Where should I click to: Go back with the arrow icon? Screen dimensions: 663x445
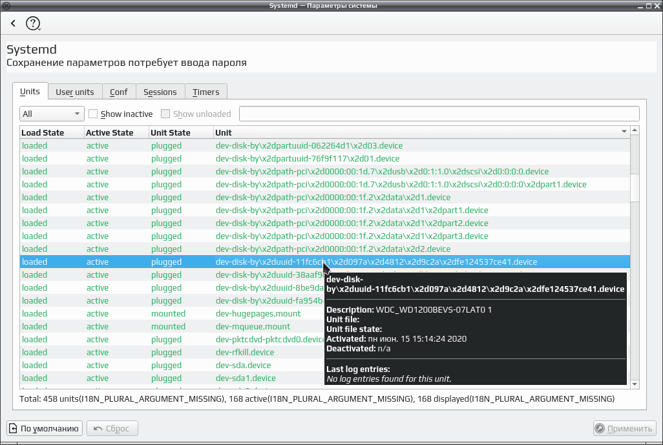[x=13, y=23]
